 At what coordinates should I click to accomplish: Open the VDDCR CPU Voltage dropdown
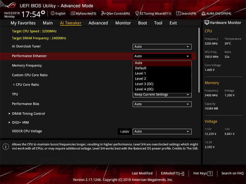pos(162,132)
